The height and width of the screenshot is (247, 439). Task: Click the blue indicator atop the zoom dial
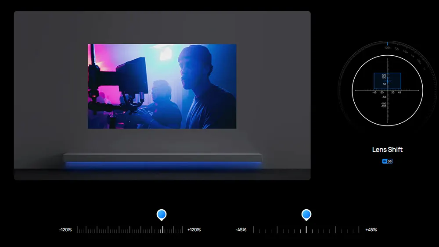387,43
